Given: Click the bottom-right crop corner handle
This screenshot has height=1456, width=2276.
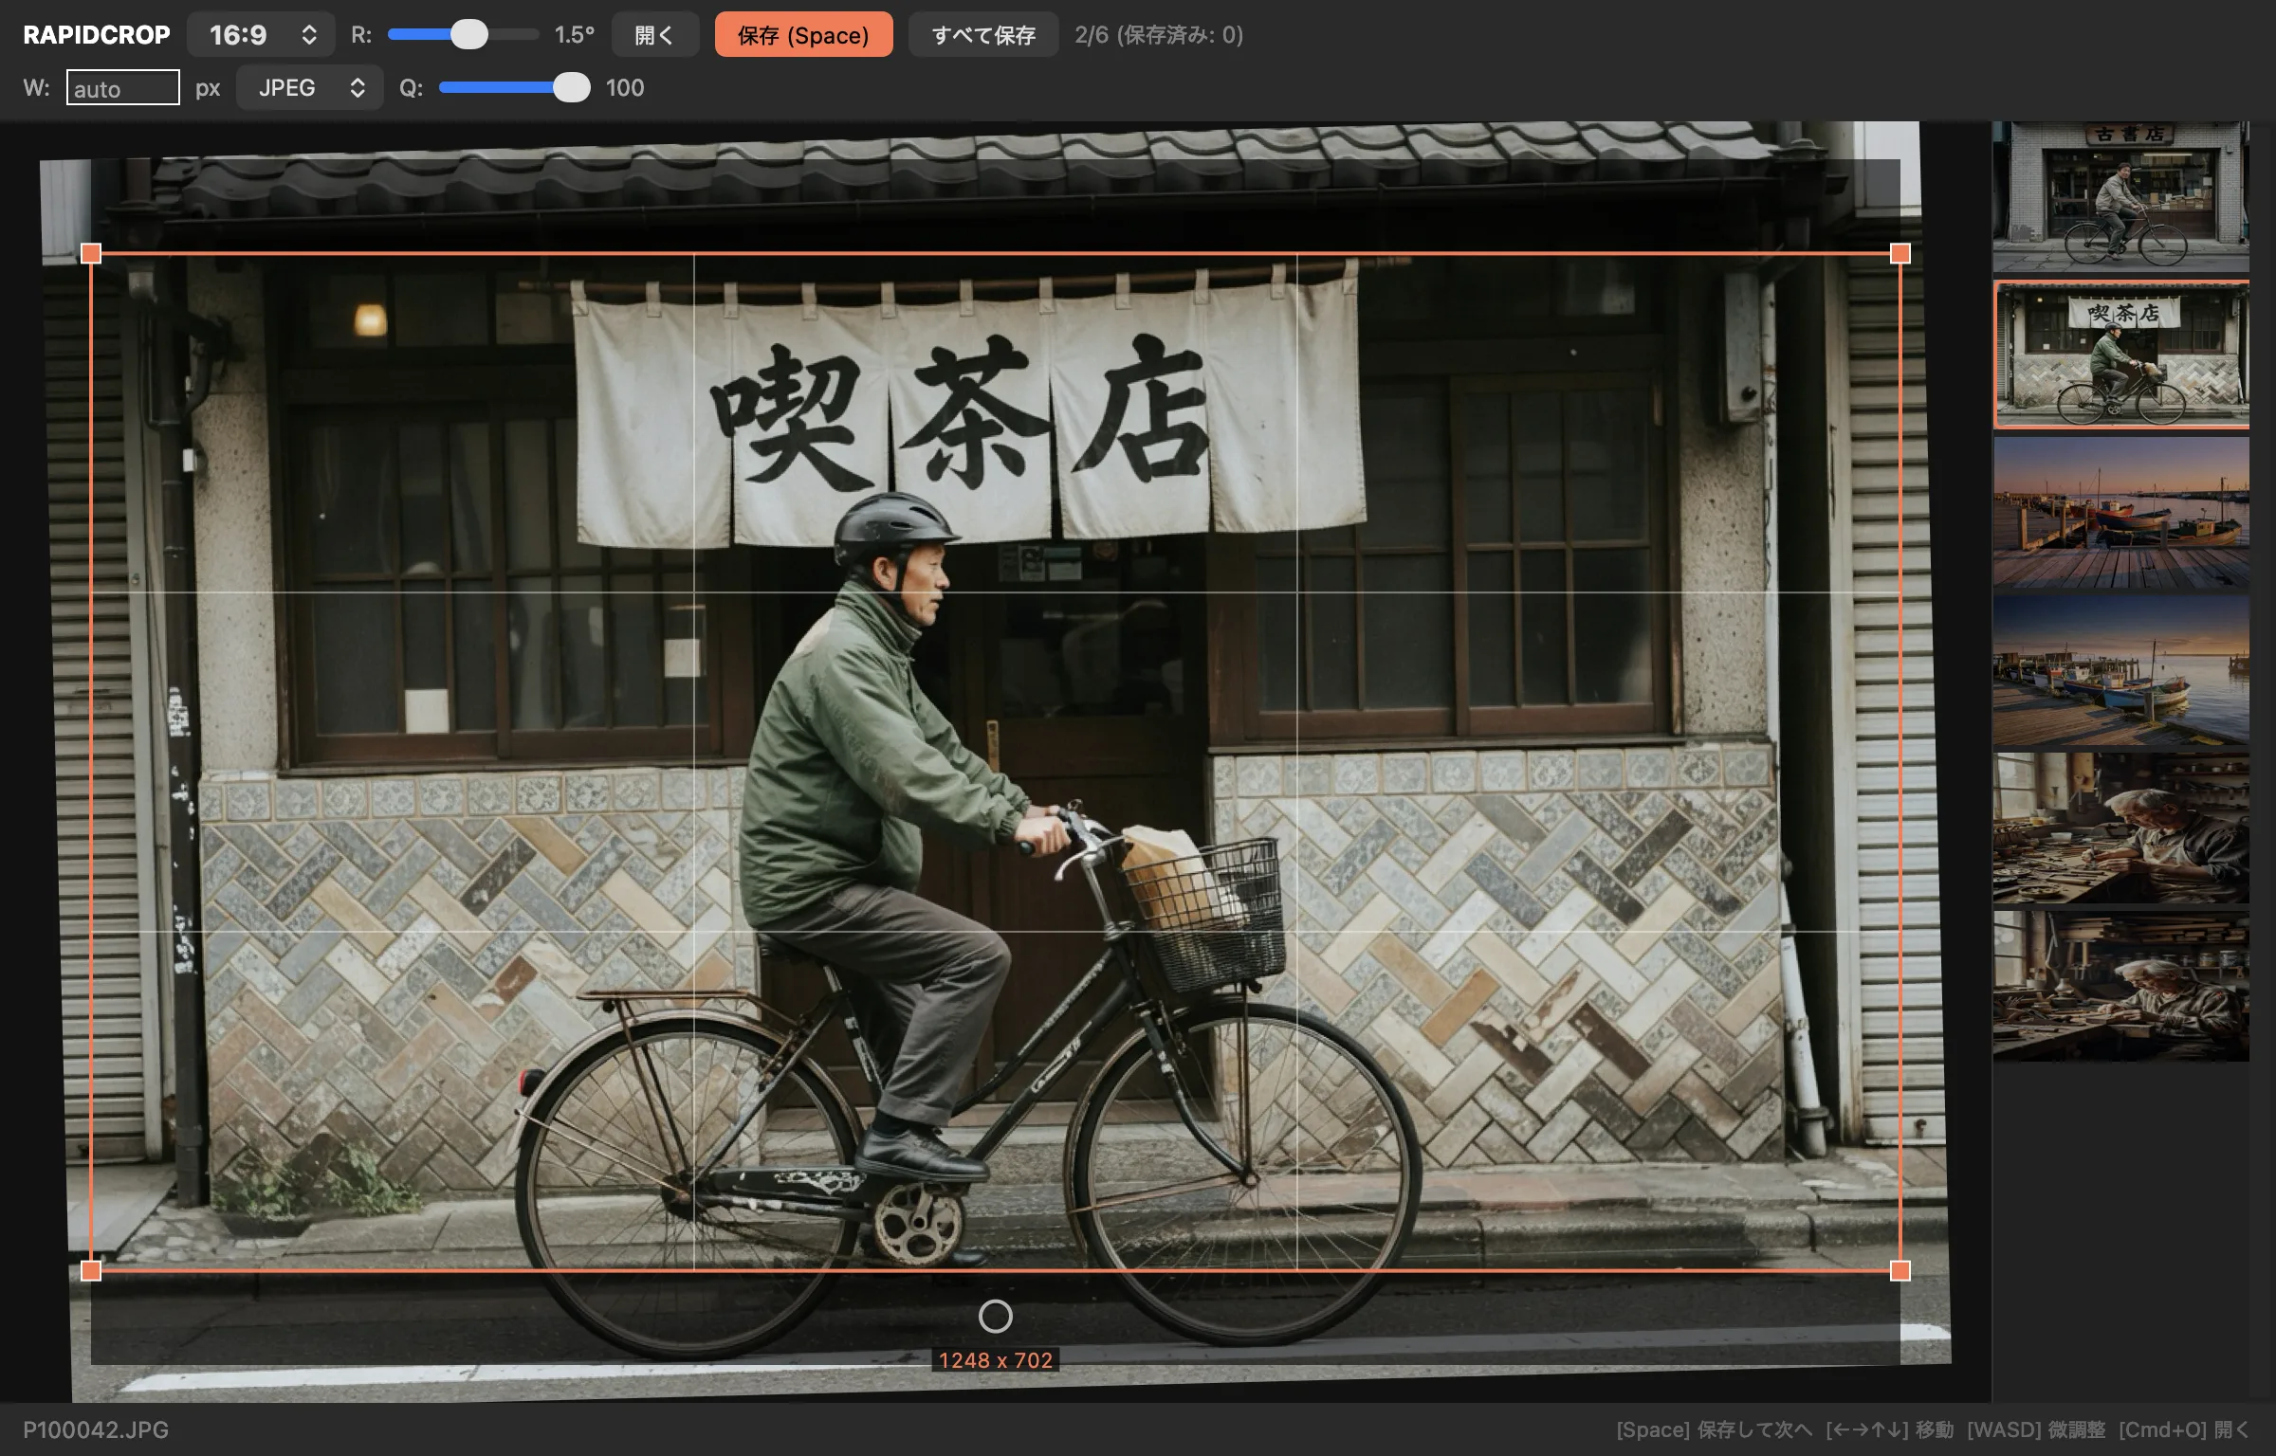Looking at the screenshot, I should [1900, 1271].
